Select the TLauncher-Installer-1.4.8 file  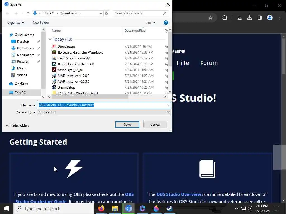coord(75,64)
